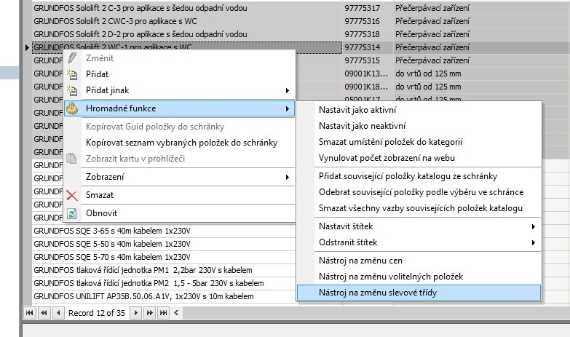Expand the Hromadné funkce submenu arrow
Viewport: 570px width, 337px height.
[287, 108]
